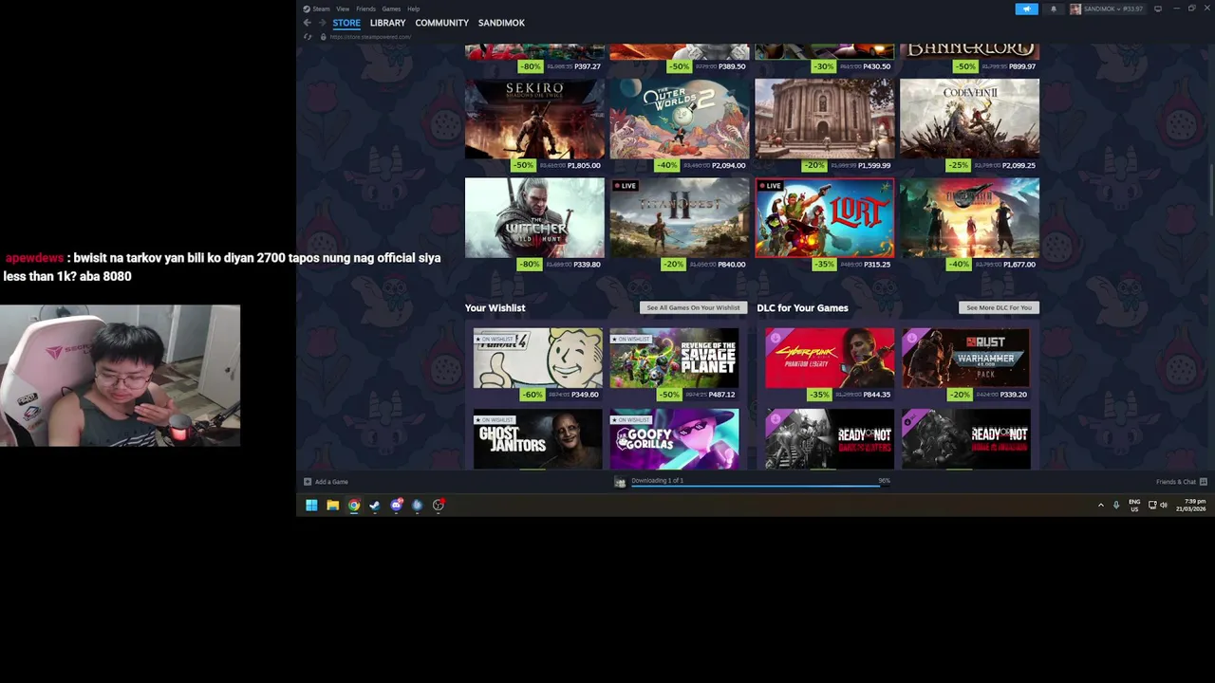Open the ₱1,599.99 building game card
Screen dimensions: 1215x683
coord(824,119)
